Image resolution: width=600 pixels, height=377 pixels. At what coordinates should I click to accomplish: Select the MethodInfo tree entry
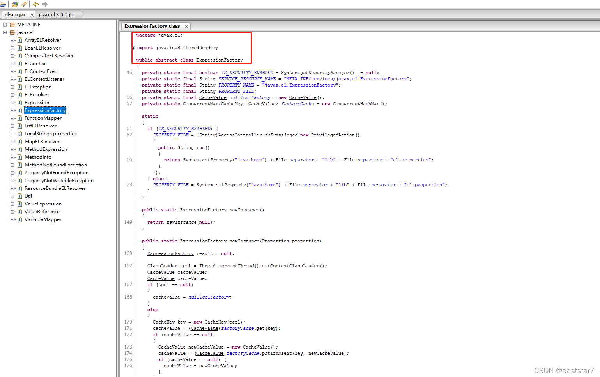(x=38, y=157)
